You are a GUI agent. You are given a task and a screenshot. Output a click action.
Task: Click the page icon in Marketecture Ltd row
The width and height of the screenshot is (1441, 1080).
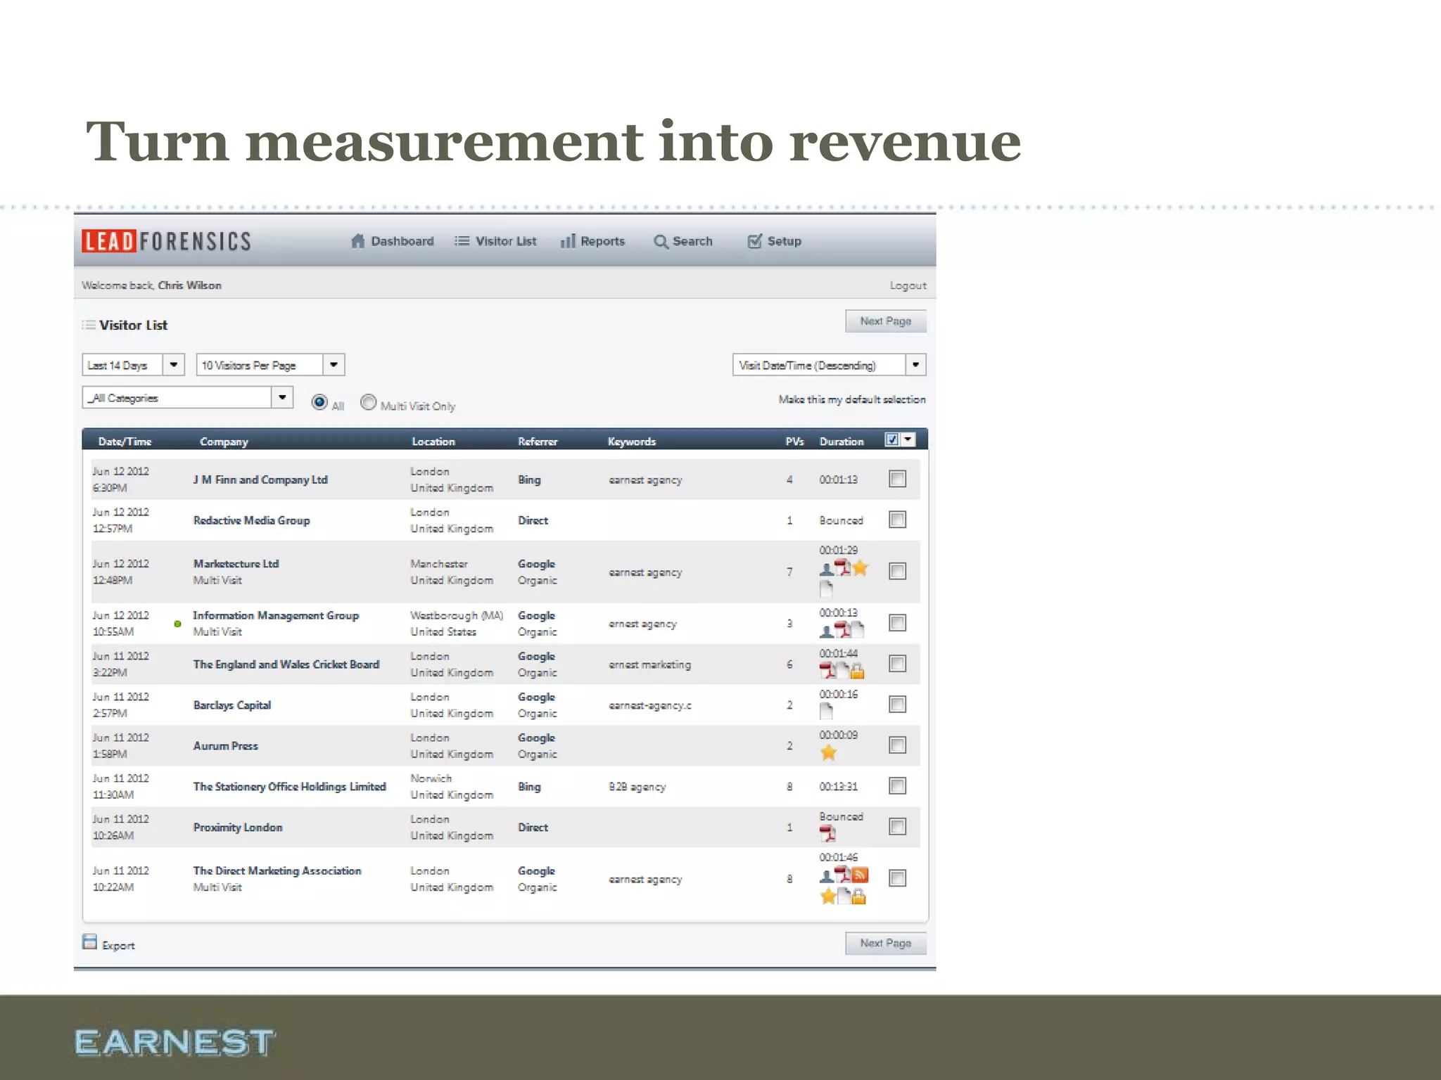point(826,589)
